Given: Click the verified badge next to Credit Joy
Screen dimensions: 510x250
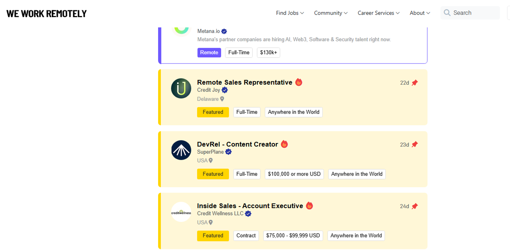Looking at the screenshot, I should (x=225, y=90).
